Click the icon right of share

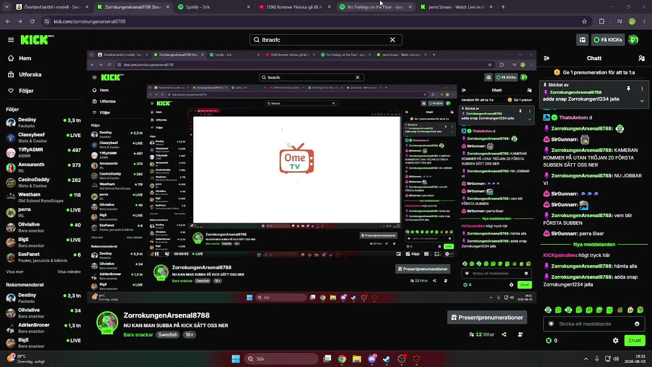point(520,334)
